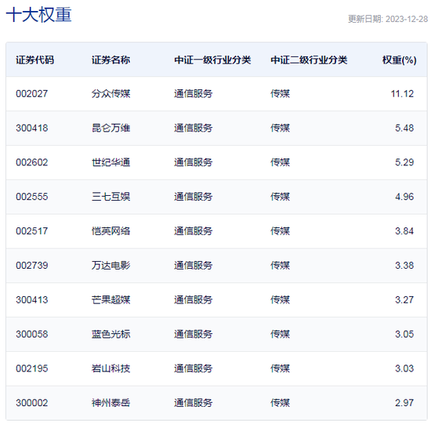Click 传媒 in the 恺英网络 row

click(x=280, y=231)
